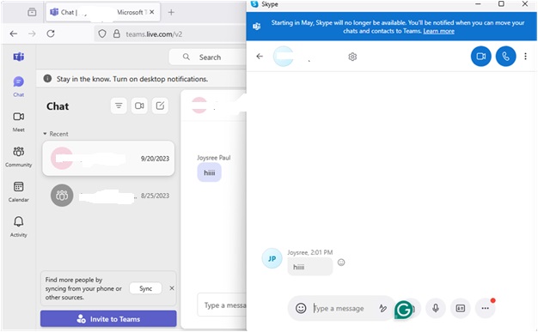This screenshot has width=538, height=332.
Task: Start a video meeting from Chat header
Action: (x=139, y=106)
